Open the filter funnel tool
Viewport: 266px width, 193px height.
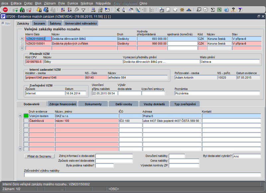83,10
